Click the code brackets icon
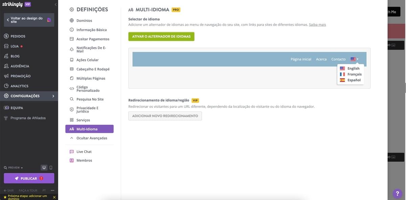This screenshot has width=406, height=200. tap(71, 89)
